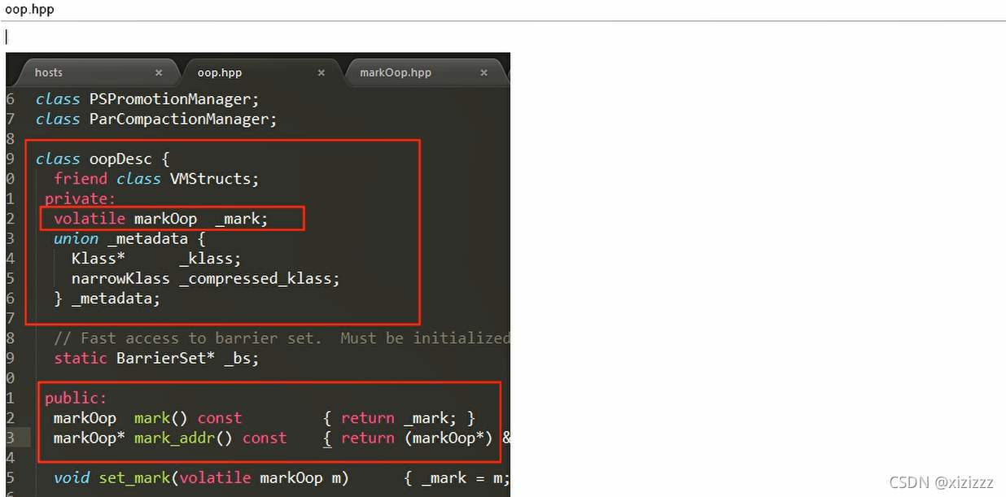
Task: Close the hosts tab
Action: (x=159, y=73)
